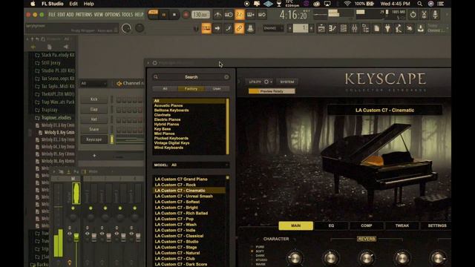Click the Apple menu logo
This screenshot has width=475, height=267.
coord(33,4)
